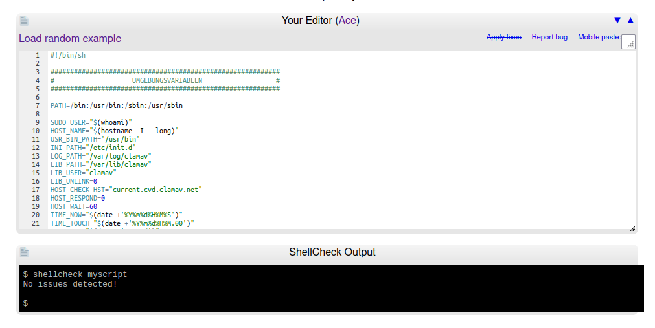Click the HOST_RESPOND=0 line
The image size is (655, 328).
point(78,198)
